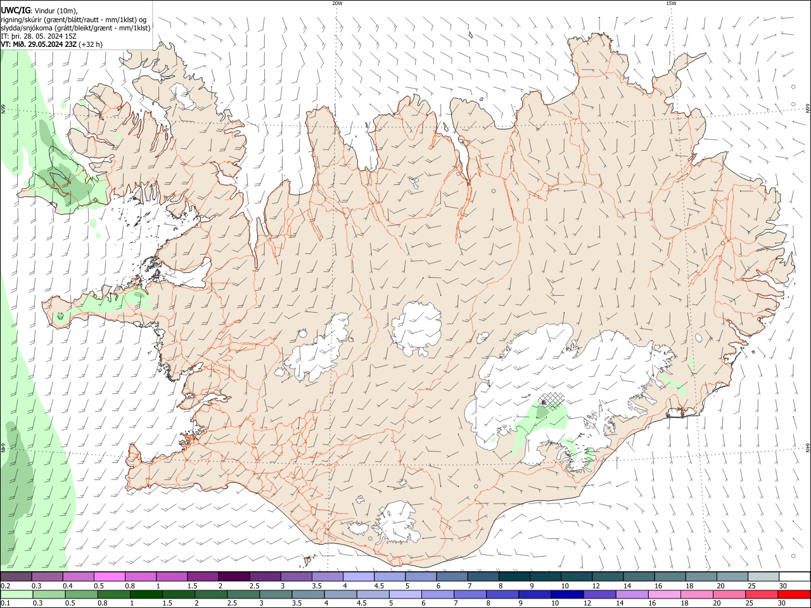Pick the lower scale swatch between 2 and 2.5

tap(211, 594)
